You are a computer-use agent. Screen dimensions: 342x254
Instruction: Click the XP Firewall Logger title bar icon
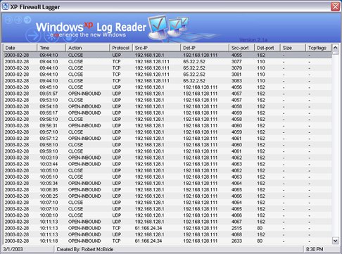pos(5,6)
